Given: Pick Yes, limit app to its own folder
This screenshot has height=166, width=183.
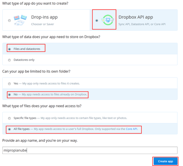Looking at the screenshot, I should [9, 84].
